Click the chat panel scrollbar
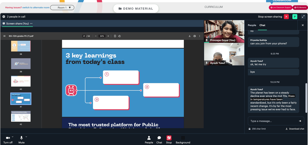 pos(306,98)
